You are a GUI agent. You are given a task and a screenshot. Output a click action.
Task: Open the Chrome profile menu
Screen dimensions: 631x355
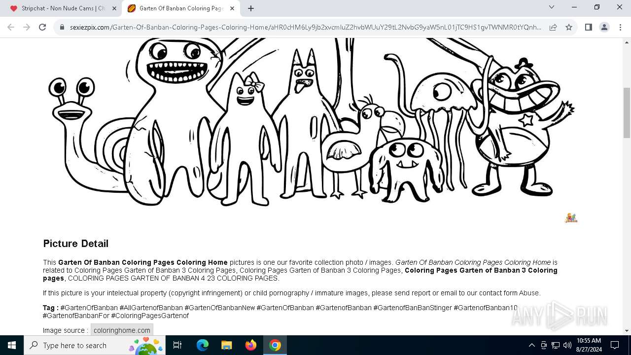click(604, 27)
